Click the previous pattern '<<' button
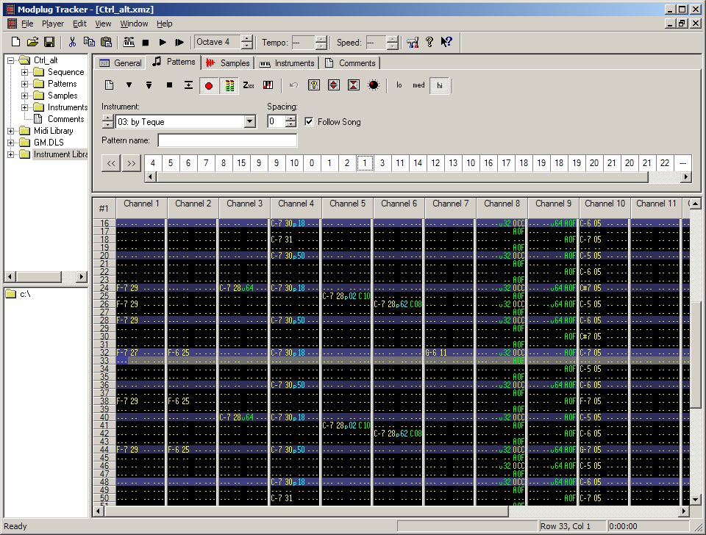This screenshot has height=535, width=706. tap(111, 163)
